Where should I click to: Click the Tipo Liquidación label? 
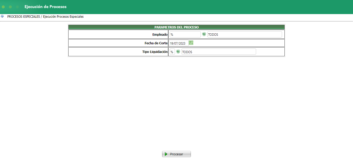tap(155, 52)
